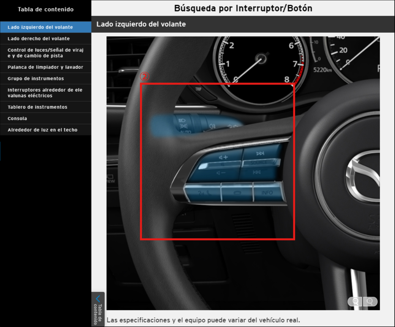Go to Palanca de limpiador y lavador
Viewport: 395px width, 327px height.
coord(45,67)
